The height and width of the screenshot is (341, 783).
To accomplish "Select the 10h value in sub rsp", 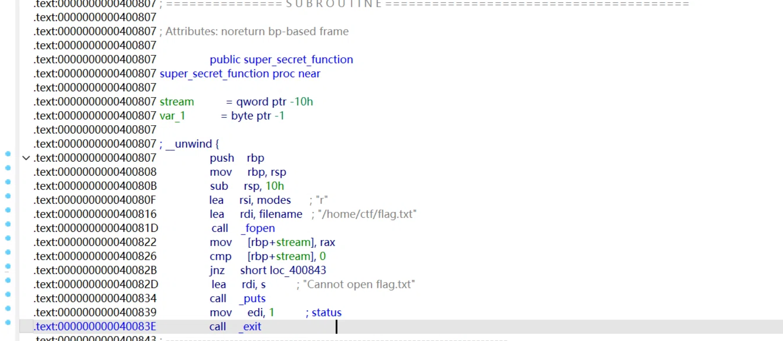I will tap(275, 186).
